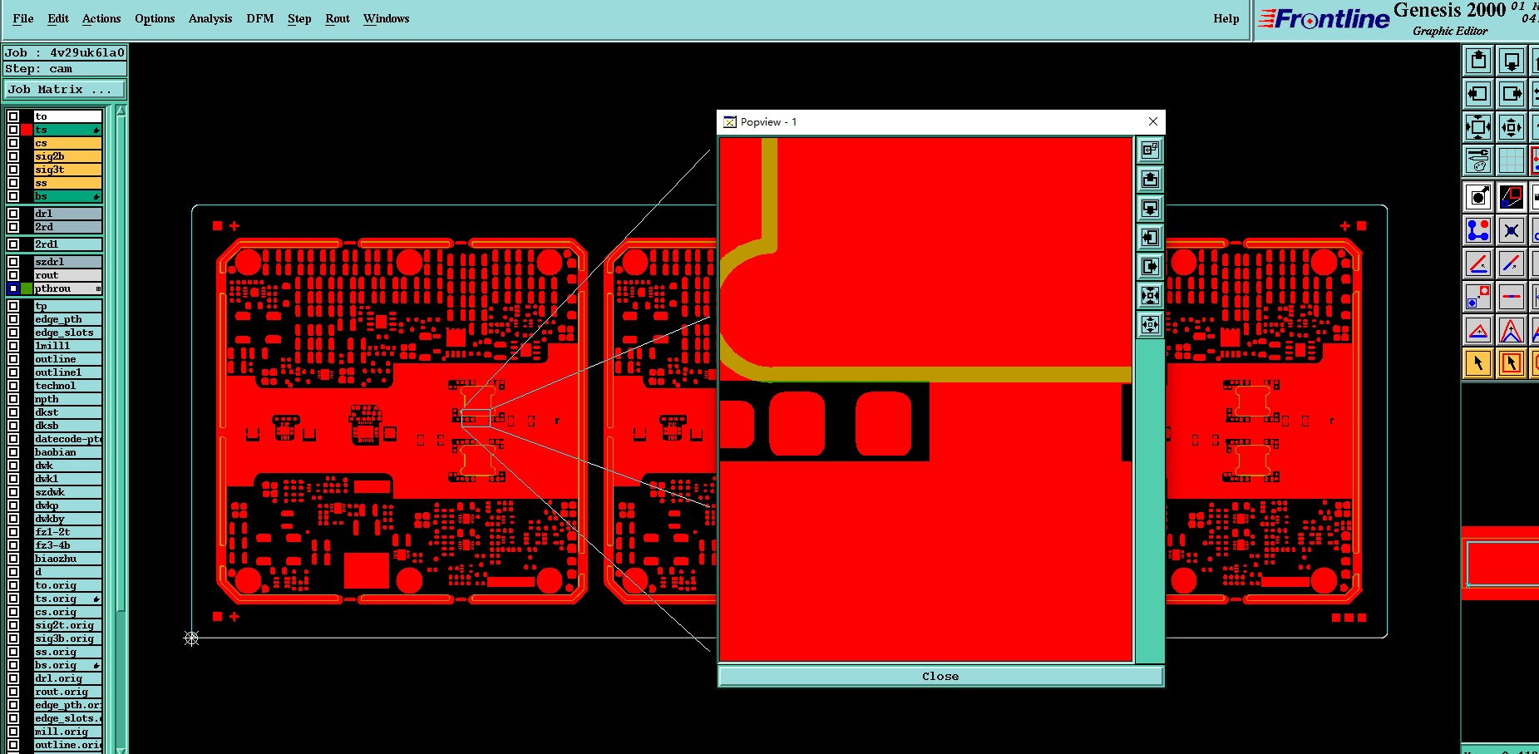Open the Help menu
The width and height of the screenshot is (1539, 754).
coord(1226,18)
